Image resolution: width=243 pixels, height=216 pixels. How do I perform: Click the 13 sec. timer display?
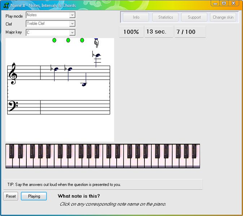point(159,32)
